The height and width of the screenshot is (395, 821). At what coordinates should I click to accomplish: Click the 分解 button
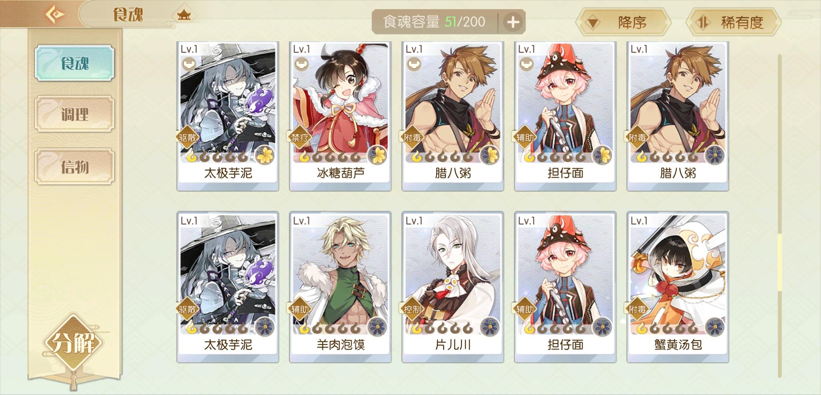(74, 343)
